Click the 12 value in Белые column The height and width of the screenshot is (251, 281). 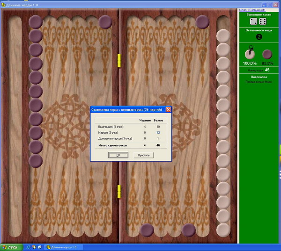tap(158, 132)
